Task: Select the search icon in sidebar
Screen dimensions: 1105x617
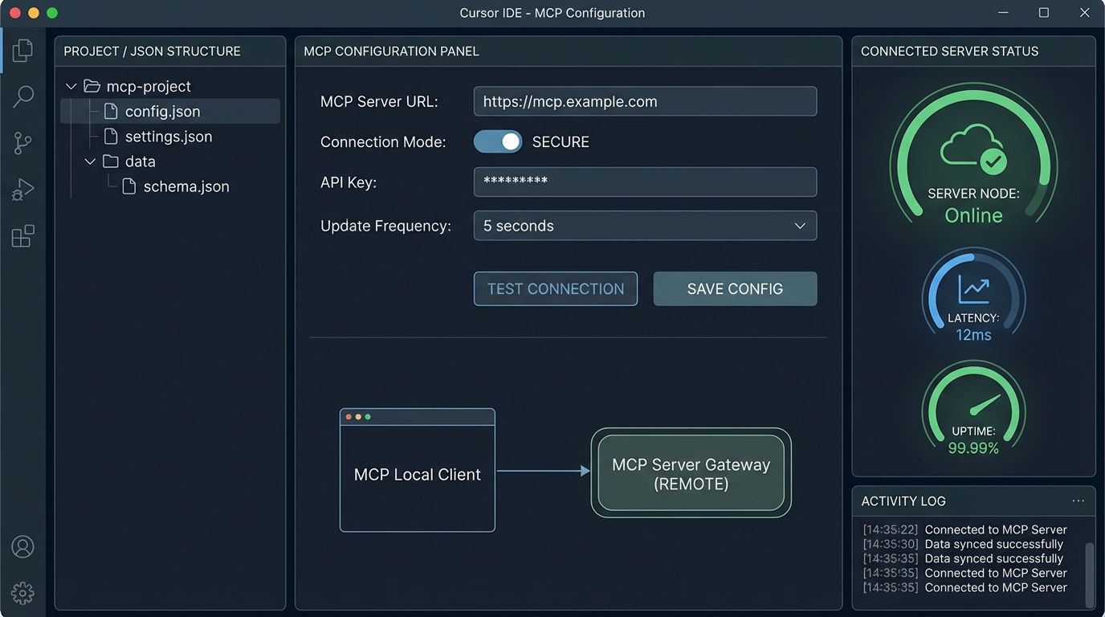Action: pyautogui.click(x=22, y=96)
